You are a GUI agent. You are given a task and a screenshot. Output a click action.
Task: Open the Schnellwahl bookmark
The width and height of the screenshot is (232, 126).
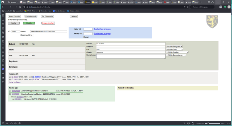click(7, 11)
